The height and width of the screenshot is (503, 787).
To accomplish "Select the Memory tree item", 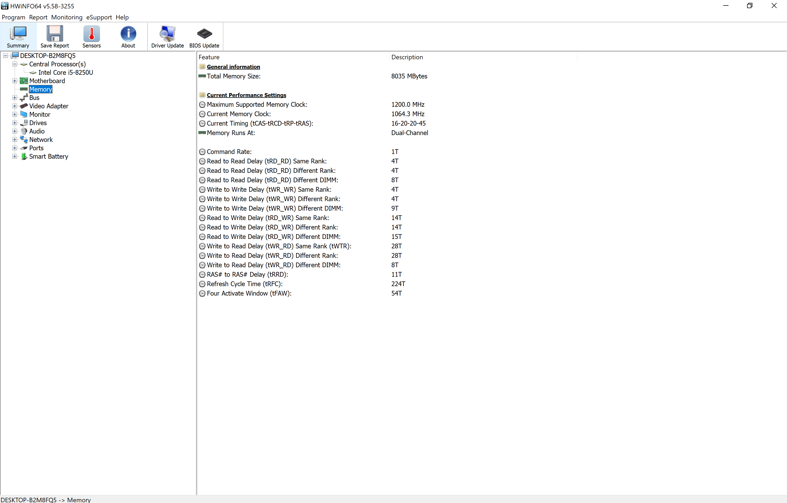I will [40, 89].
